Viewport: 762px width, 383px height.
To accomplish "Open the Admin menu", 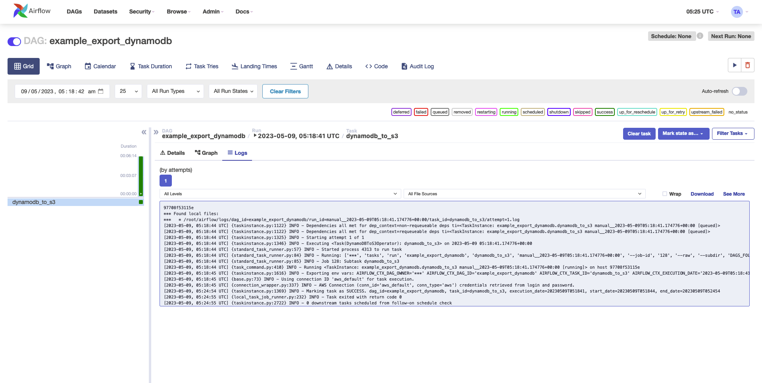I will 213,12.
